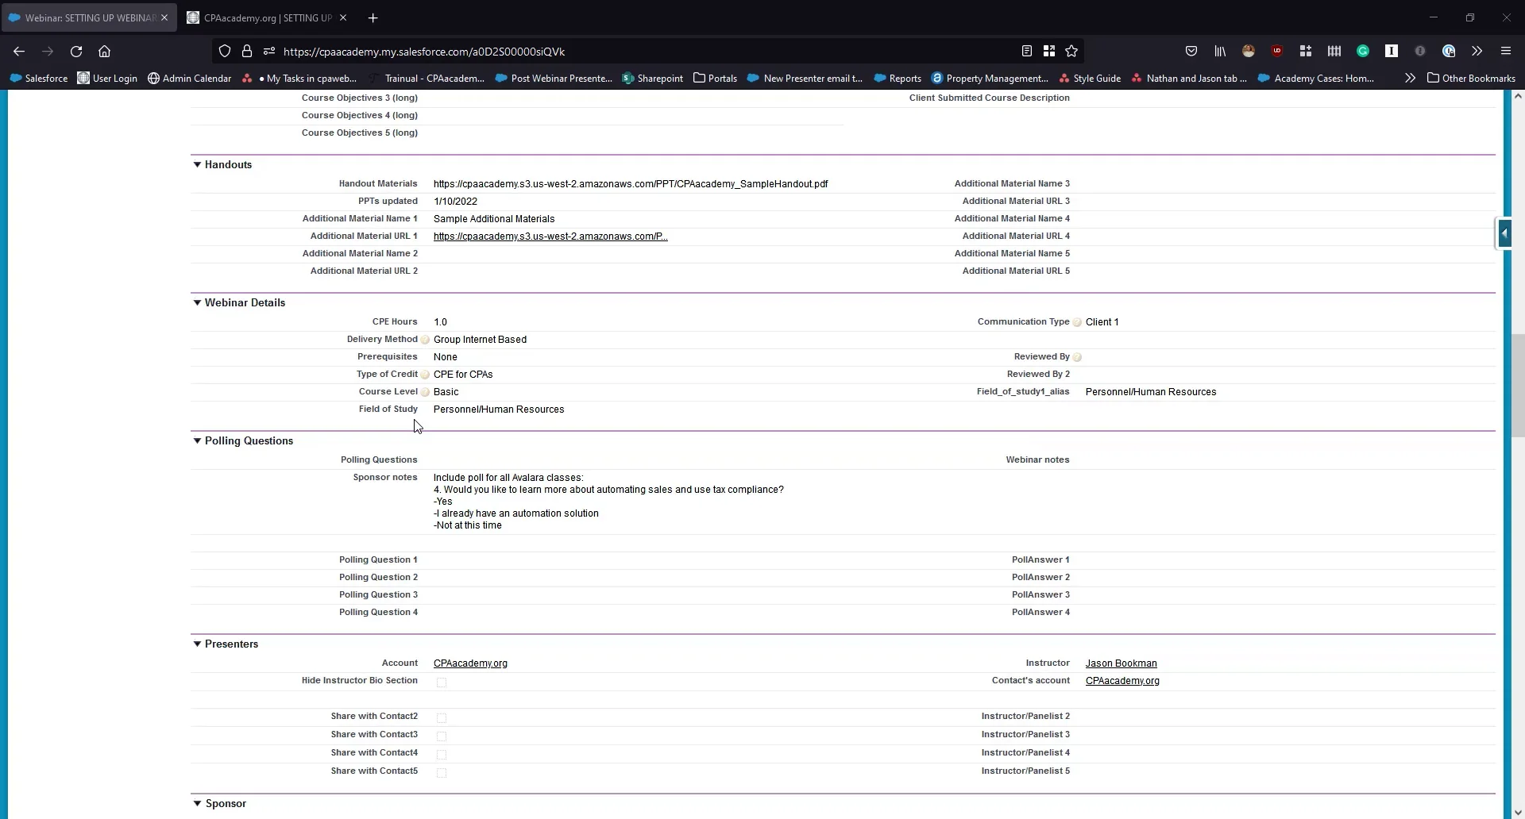Click the Grammarly extension icon
Viewport: 1525px width, 819px height.
click(1363, 52)
